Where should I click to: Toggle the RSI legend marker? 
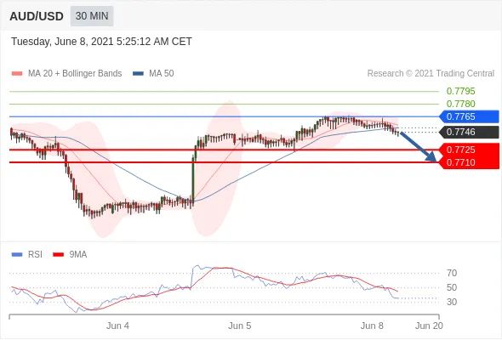tap(17, 255)
